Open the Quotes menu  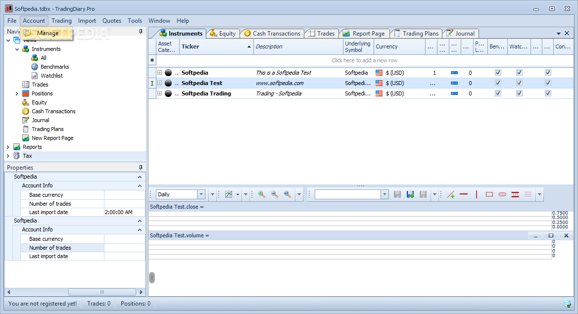(x=112, y=21)
